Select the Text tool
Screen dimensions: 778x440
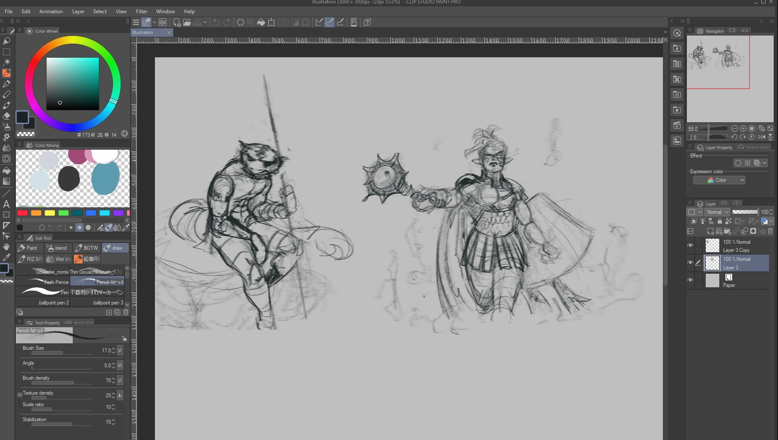(6, 204)
